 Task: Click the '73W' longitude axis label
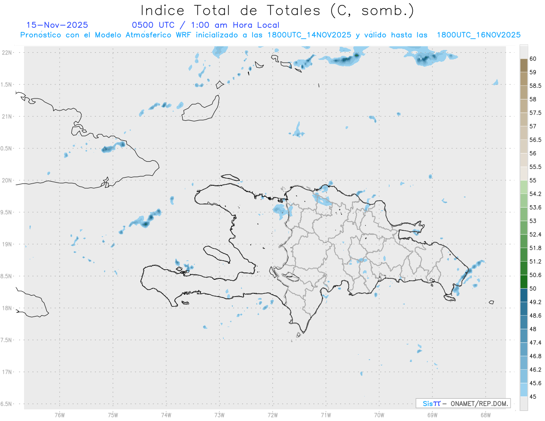coord(219,415)
